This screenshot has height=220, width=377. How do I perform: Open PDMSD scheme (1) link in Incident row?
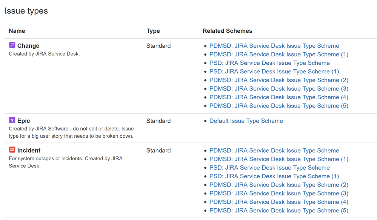pos(279,159)
